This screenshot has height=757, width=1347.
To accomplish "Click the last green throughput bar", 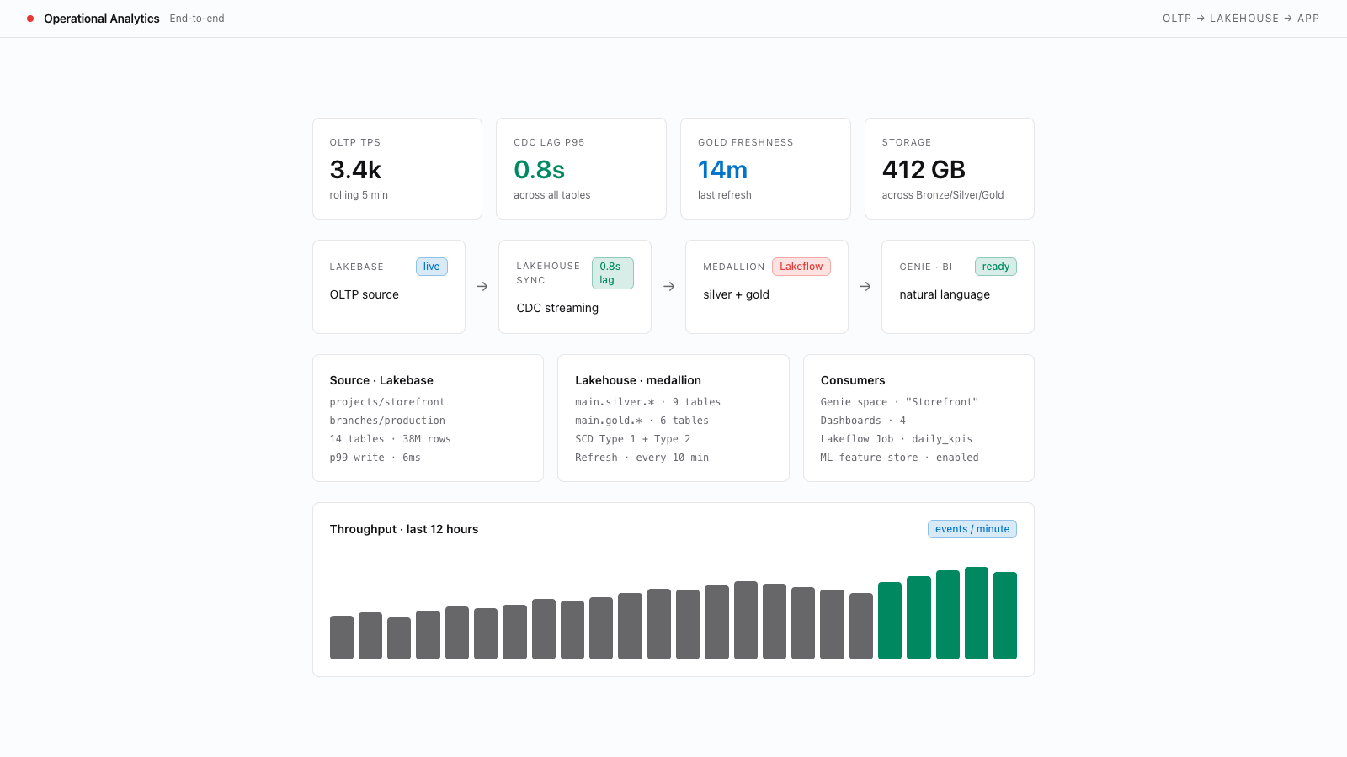I will 1005,616.
